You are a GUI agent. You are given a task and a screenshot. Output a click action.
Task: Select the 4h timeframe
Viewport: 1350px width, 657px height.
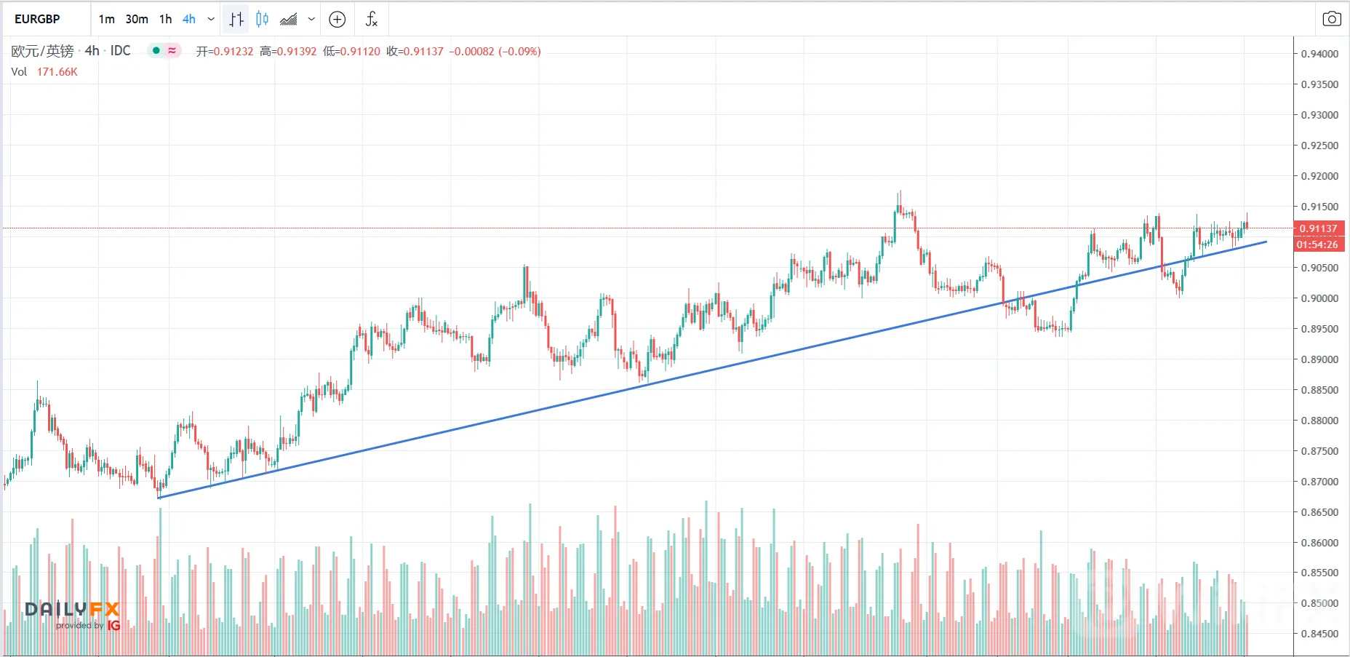pos(189,19)
